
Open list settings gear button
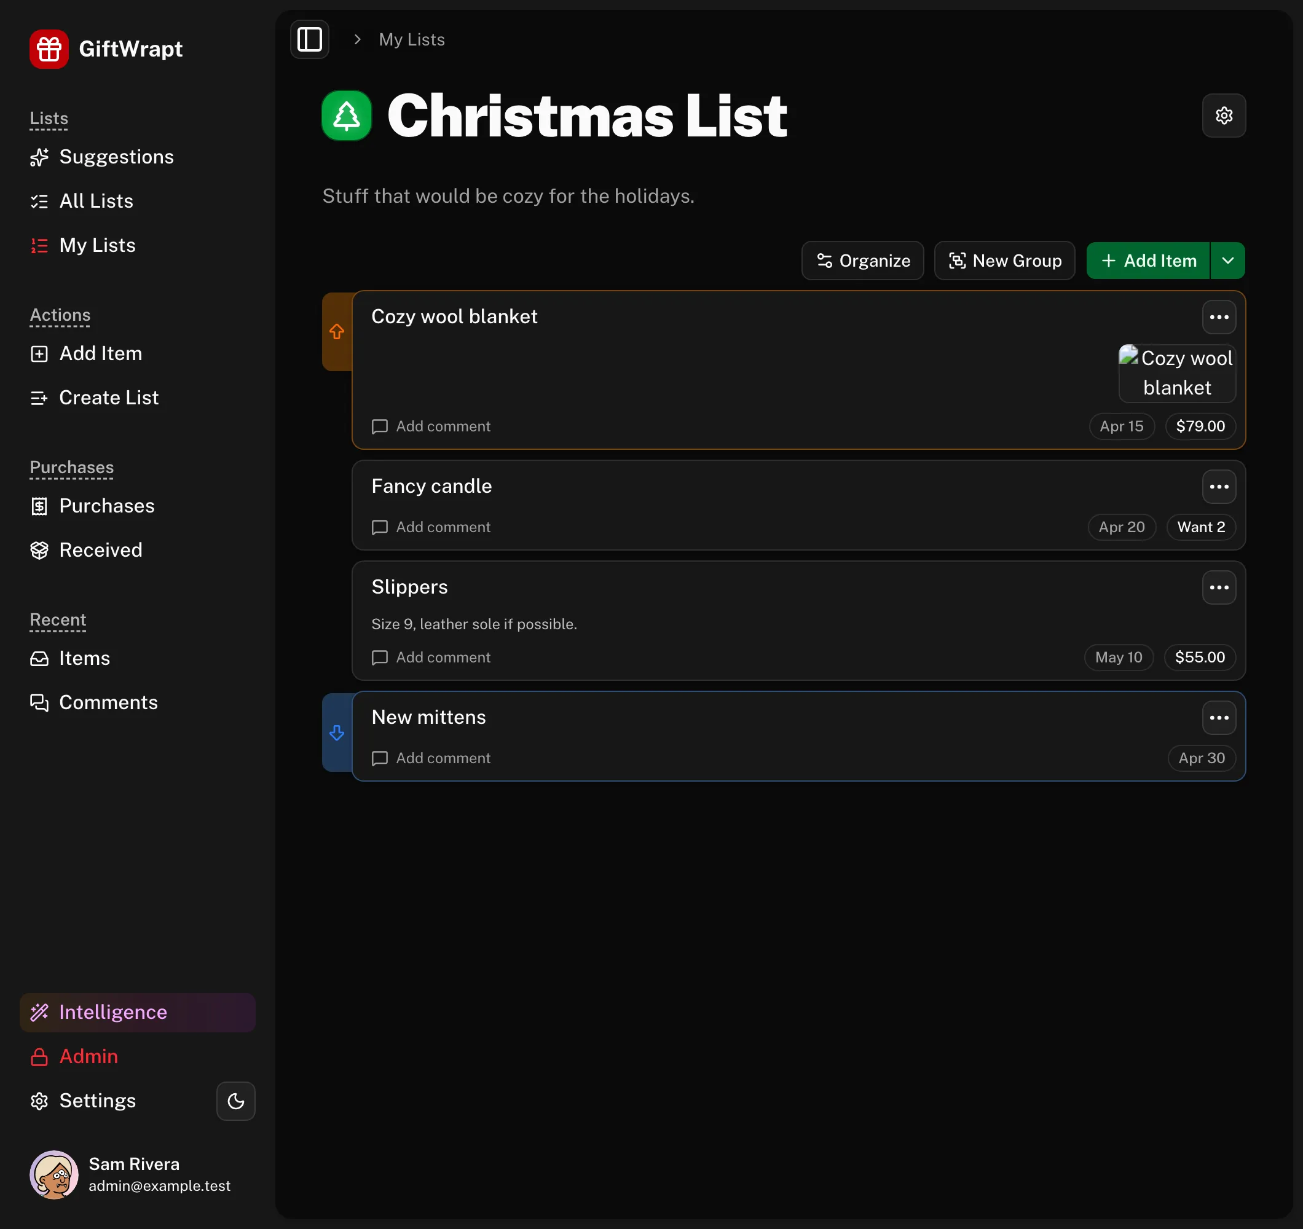[x=1224, y=116]
